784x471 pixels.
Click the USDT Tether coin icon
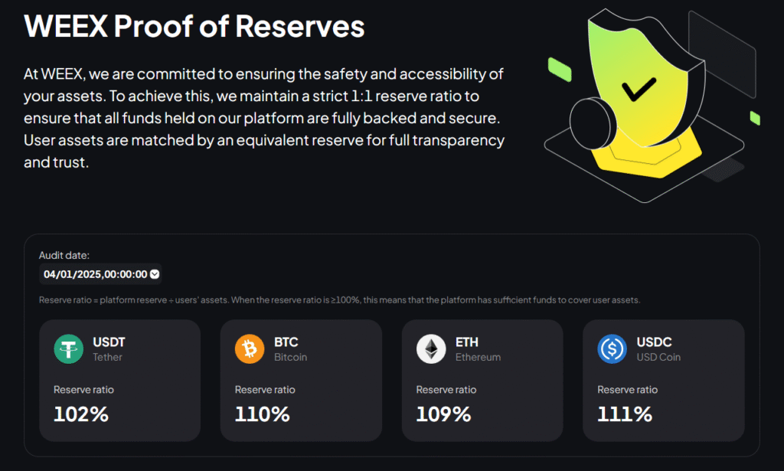(67, 348)
